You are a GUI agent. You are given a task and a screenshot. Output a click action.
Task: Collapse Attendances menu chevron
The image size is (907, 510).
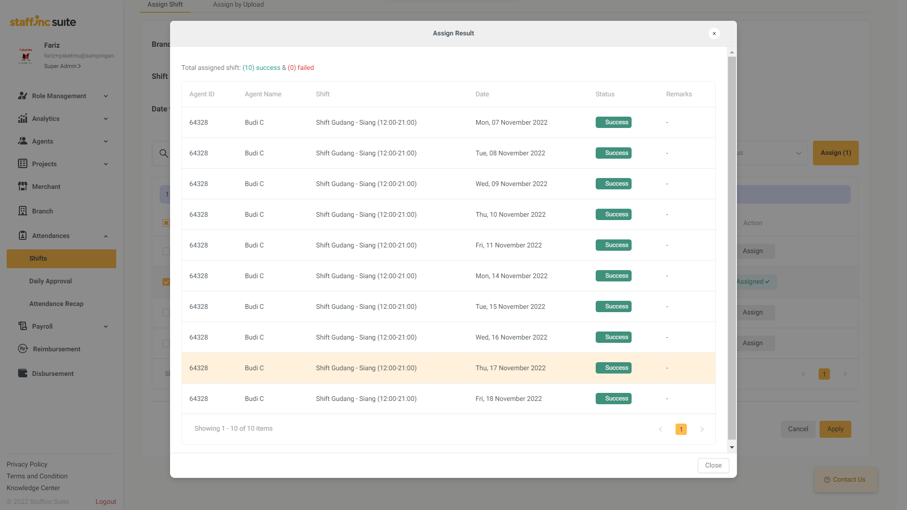pos(106,236)
